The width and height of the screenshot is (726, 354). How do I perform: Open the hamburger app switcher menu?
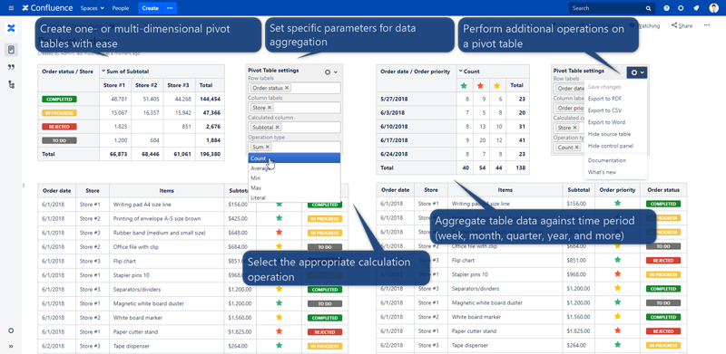pyautogui.click(x=11, y=8)
